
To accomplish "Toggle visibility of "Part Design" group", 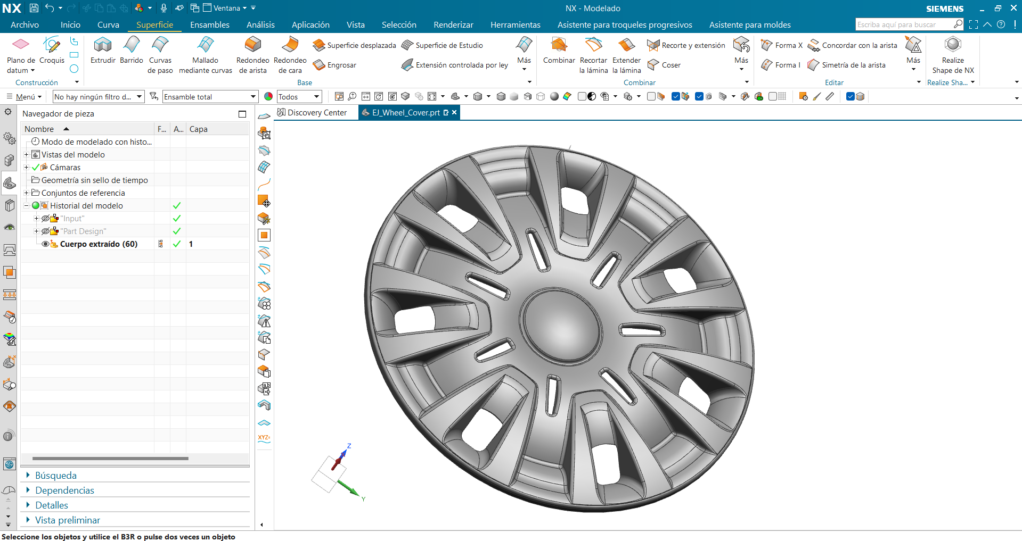I will click(45, 231).
